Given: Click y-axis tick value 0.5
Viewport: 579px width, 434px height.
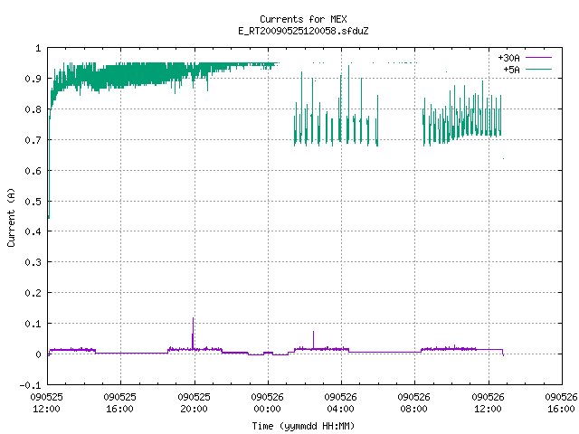Looking at the screenshot, I should 33,202.
